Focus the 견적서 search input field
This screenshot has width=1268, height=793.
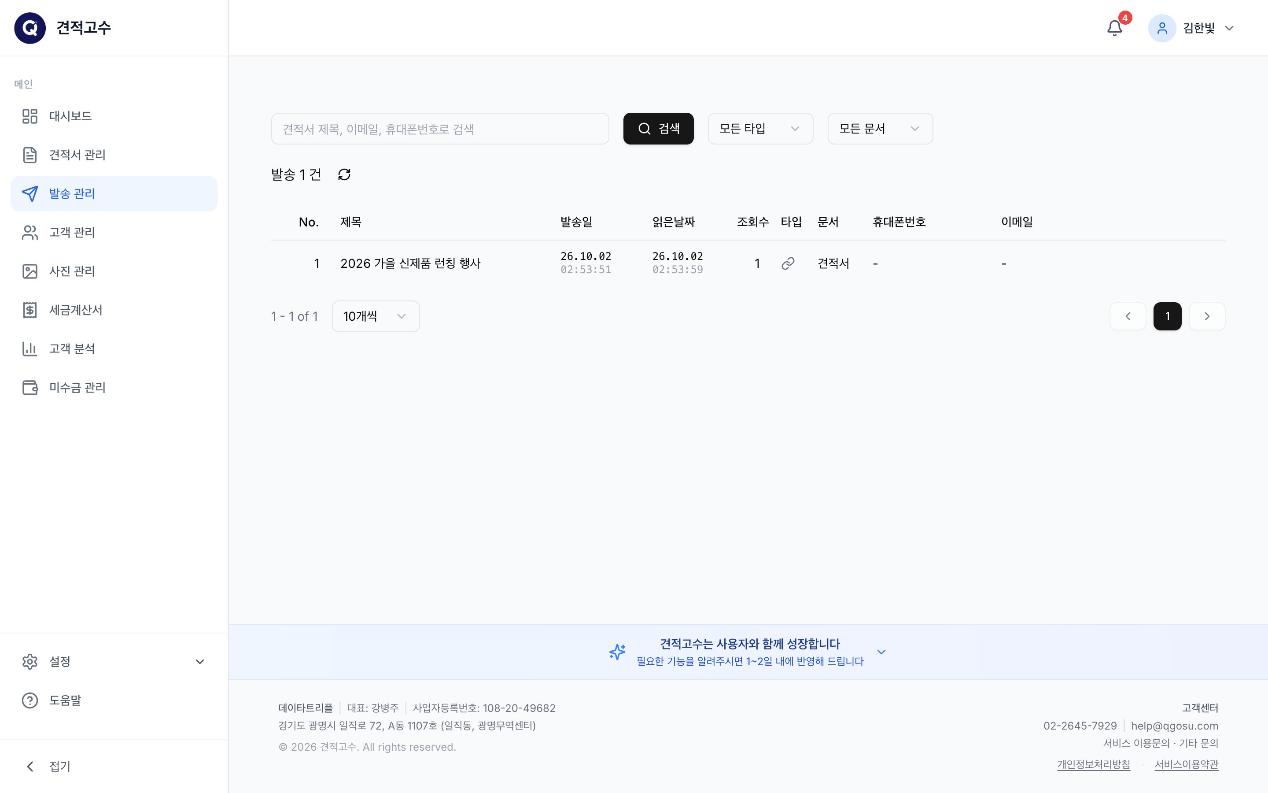click(440, 129)
